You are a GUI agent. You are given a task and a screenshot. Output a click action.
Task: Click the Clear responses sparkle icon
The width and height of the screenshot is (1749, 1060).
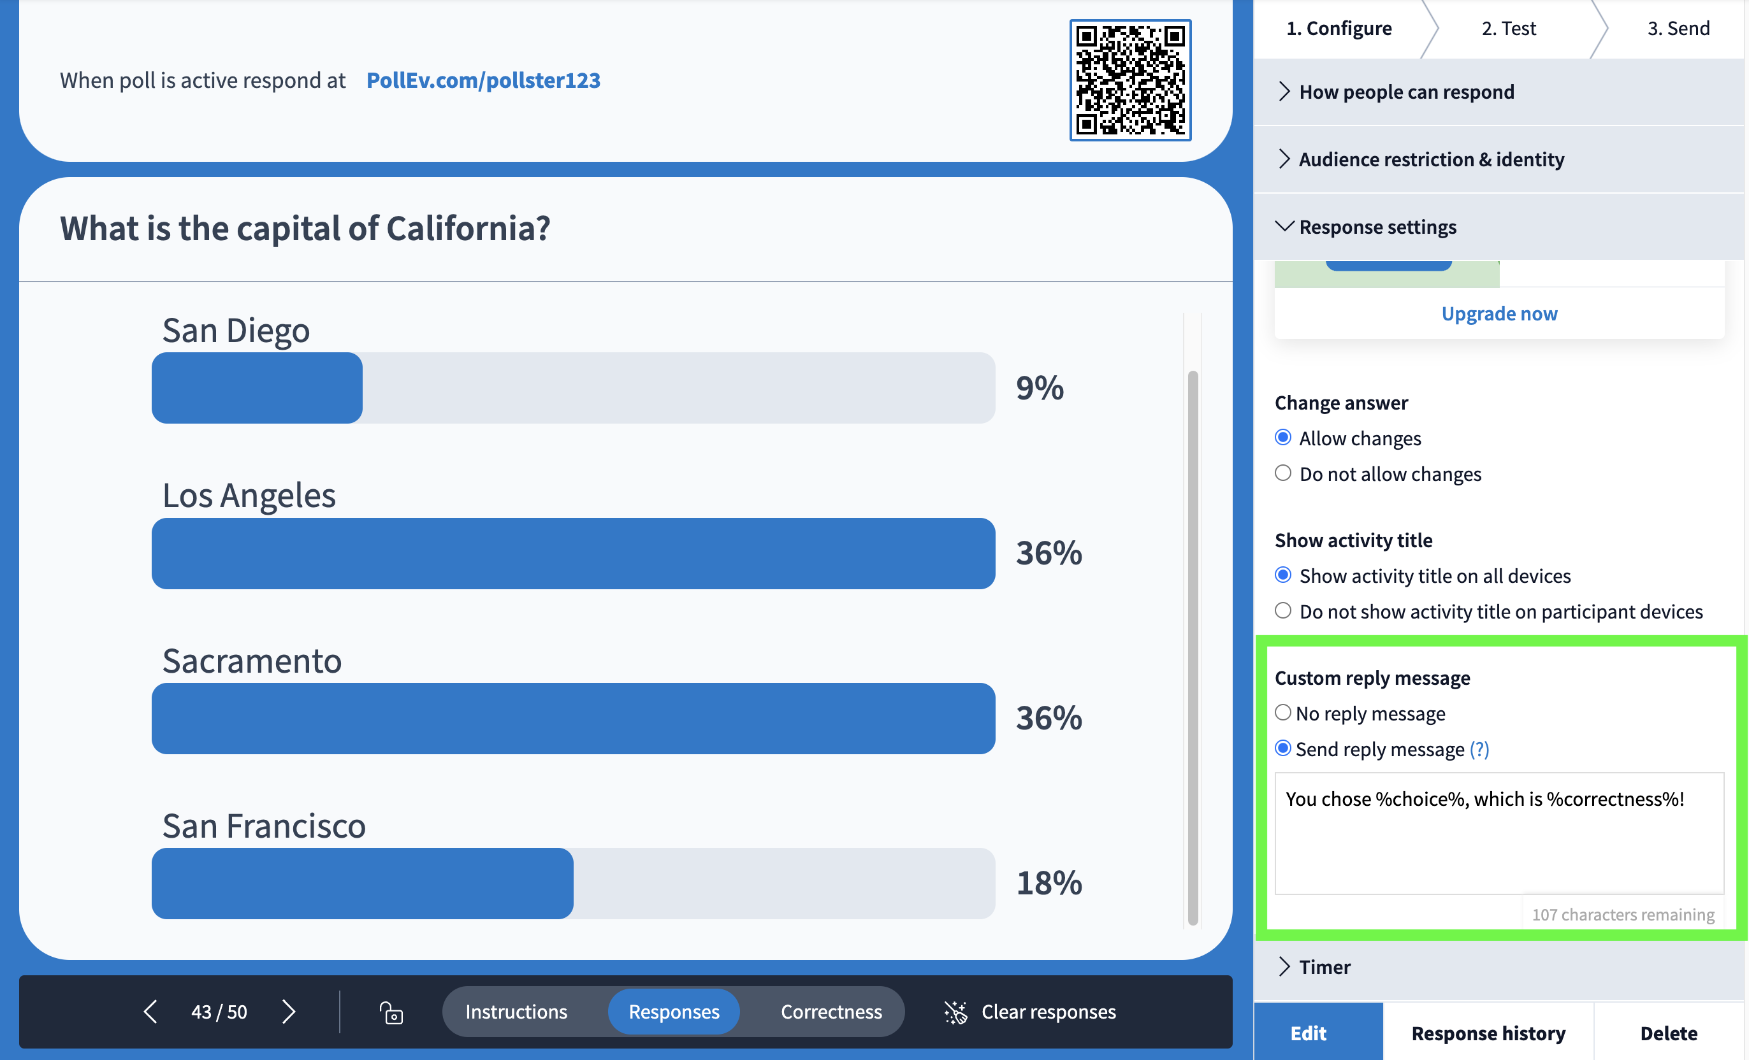(955, 1012)
